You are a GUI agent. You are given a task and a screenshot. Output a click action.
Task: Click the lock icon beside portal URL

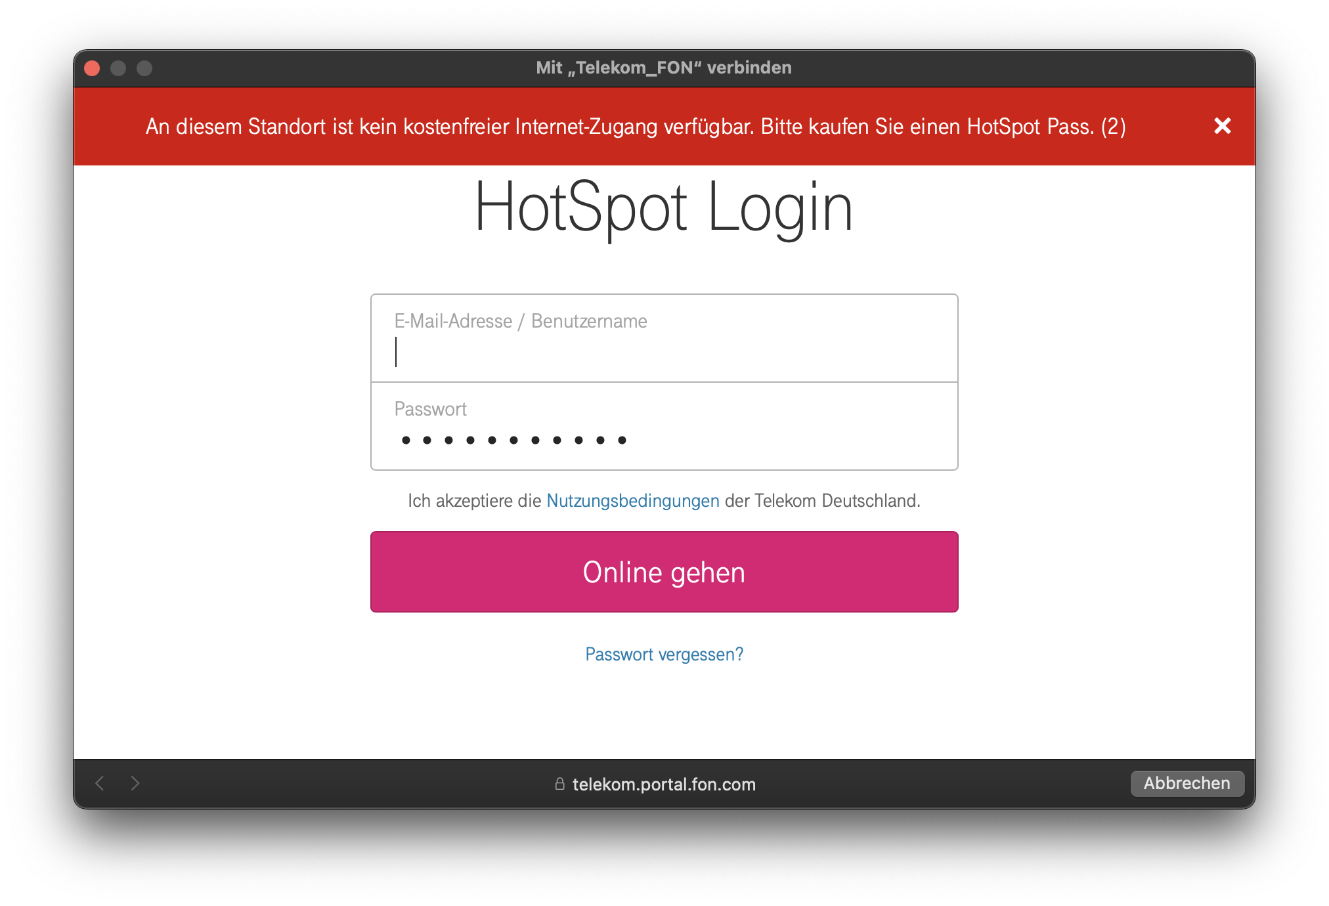[x=559, y=784]
